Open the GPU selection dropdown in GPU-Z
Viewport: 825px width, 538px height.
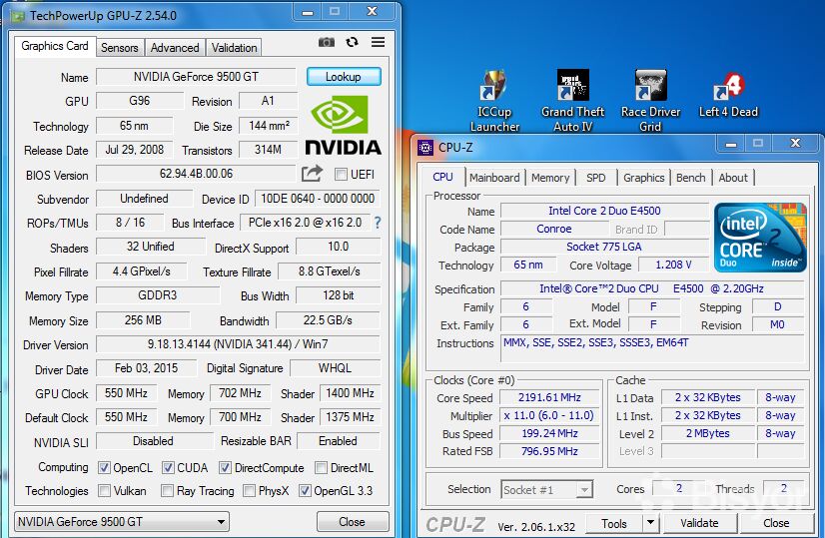click(122, 522)
